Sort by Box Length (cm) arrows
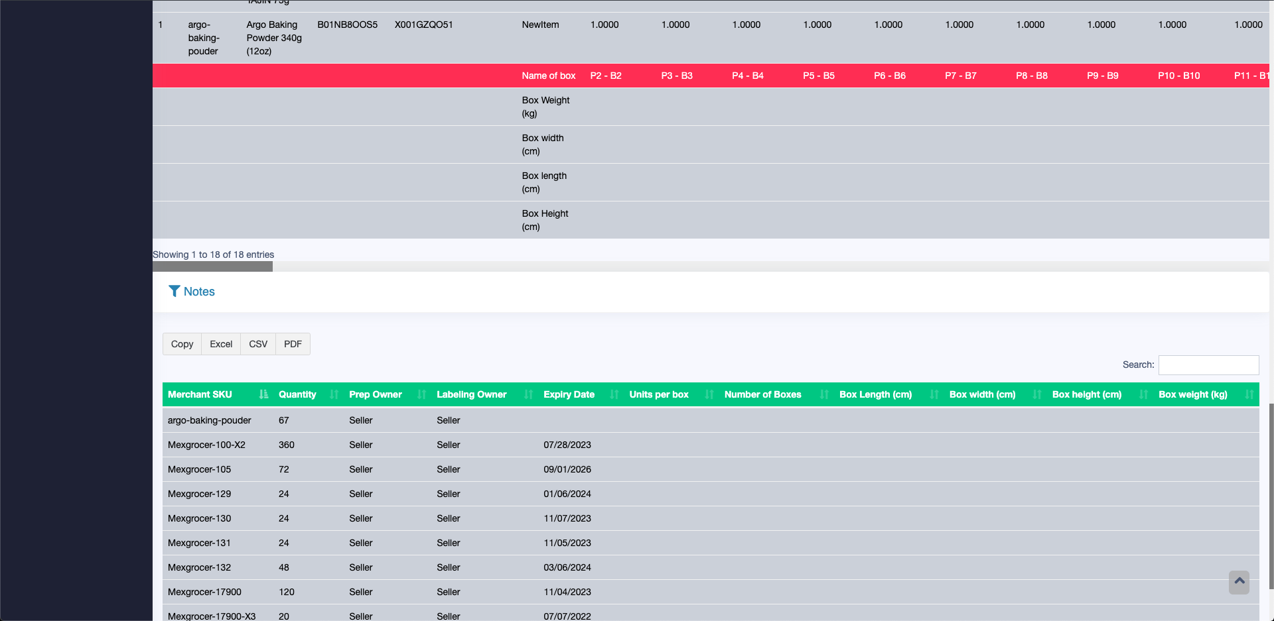 tap(934, 394)
